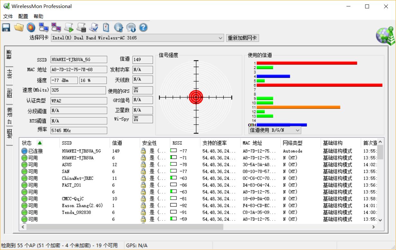Click the open folder toolbar icon
Viewport: 396px width, 250px height.
(x=19, y=28)
